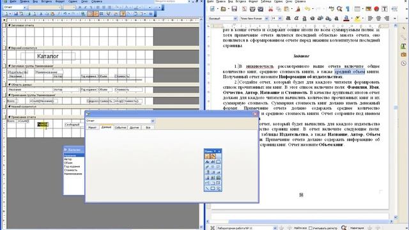Select the Image tool in the toolbox
This screenshot has height=230, width=409.
[207, 178]
